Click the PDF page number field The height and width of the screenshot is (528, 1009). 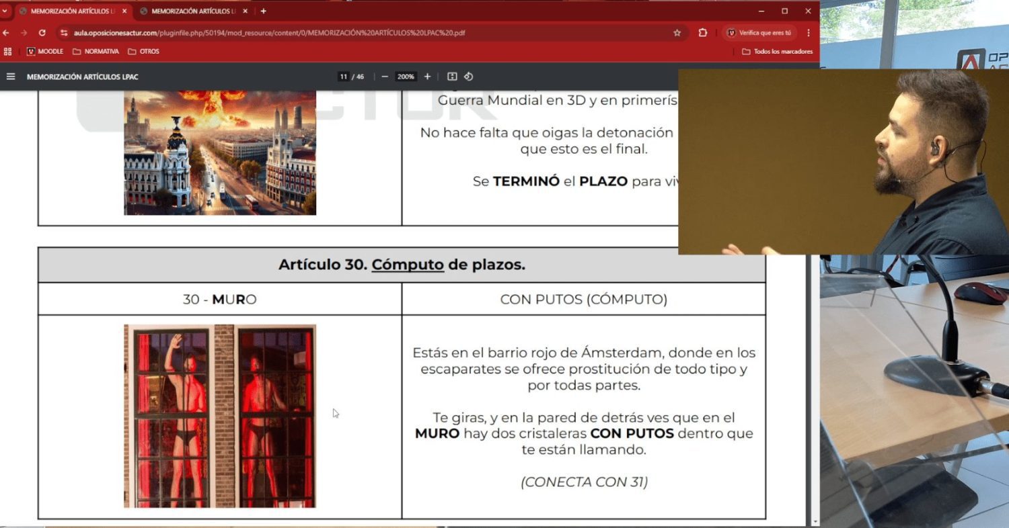[x=344, y=77]
